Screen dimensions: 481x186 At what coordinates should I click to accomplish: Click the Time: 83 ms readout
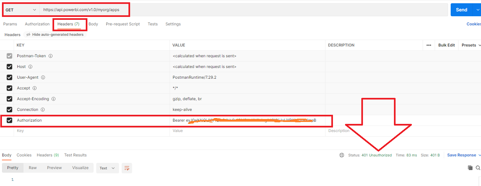click(406, 155)
